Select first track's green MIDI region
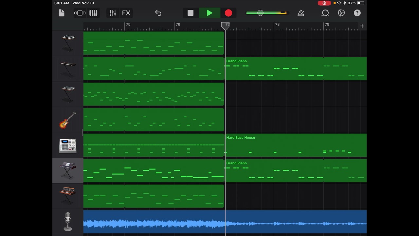The height and width of the screenshot is (236, 419). (154, 43)
